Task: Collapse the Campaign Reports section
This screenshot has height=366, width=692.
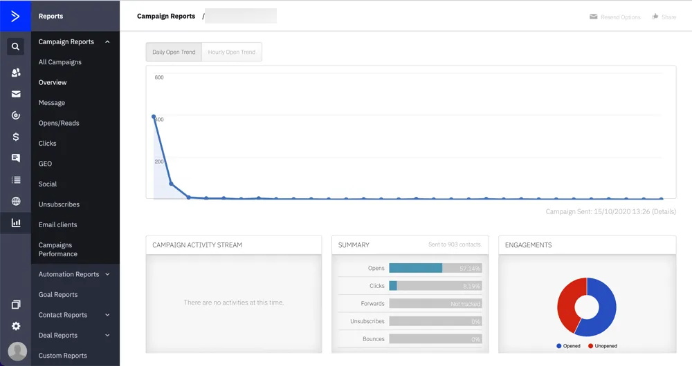Action: (x=107, y=42)
